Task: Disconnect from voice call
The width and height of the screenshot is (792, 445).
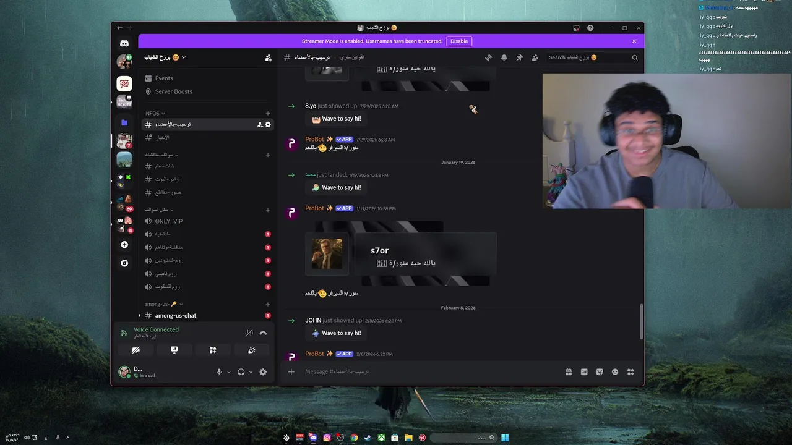Action: click(263, 333)
